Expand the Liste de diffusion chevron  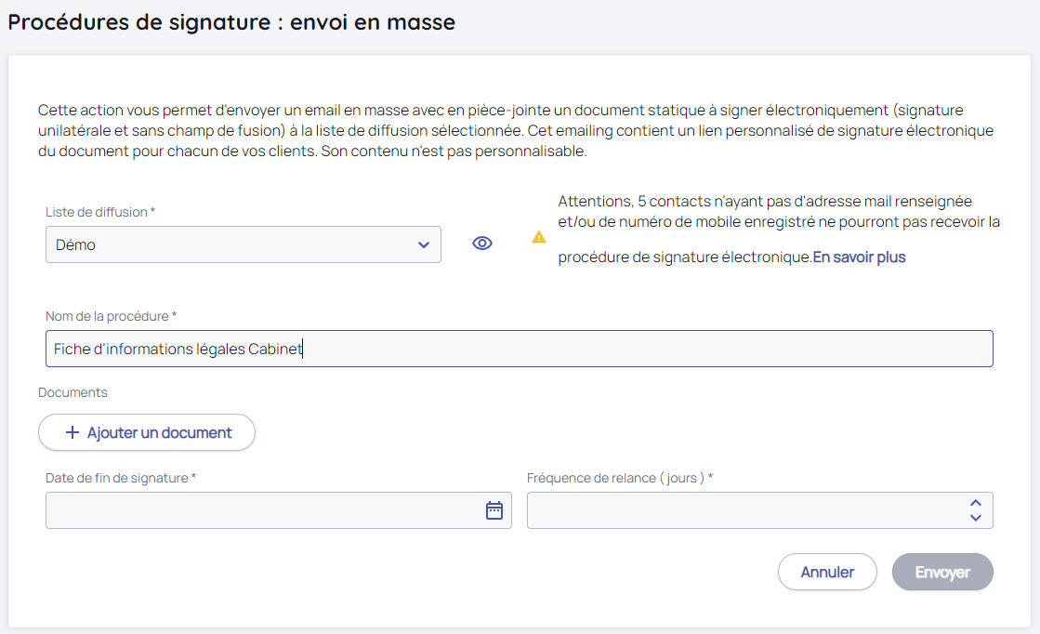pos(424,245)
